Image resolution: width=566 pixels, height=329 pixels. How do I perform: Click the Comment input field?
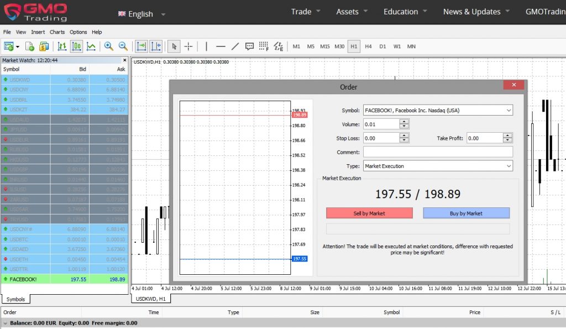pos(438,152)
